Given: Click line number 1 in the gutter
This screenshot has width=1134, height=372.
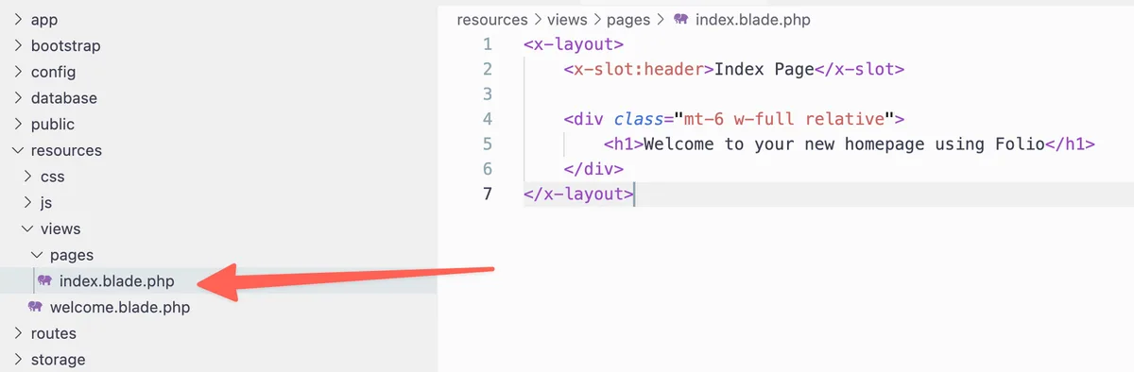Looking at the screenshot, I should coord(488,44).
